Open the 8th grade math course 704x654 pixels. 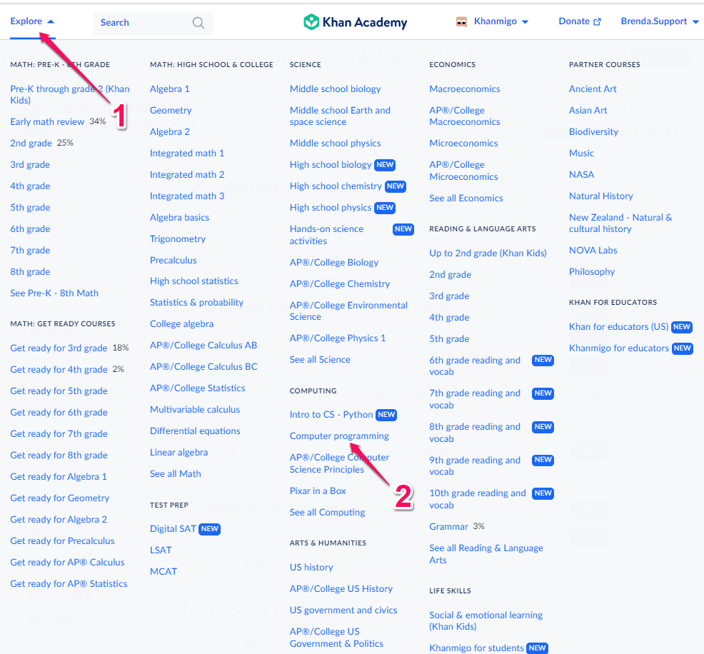point(30,271)
